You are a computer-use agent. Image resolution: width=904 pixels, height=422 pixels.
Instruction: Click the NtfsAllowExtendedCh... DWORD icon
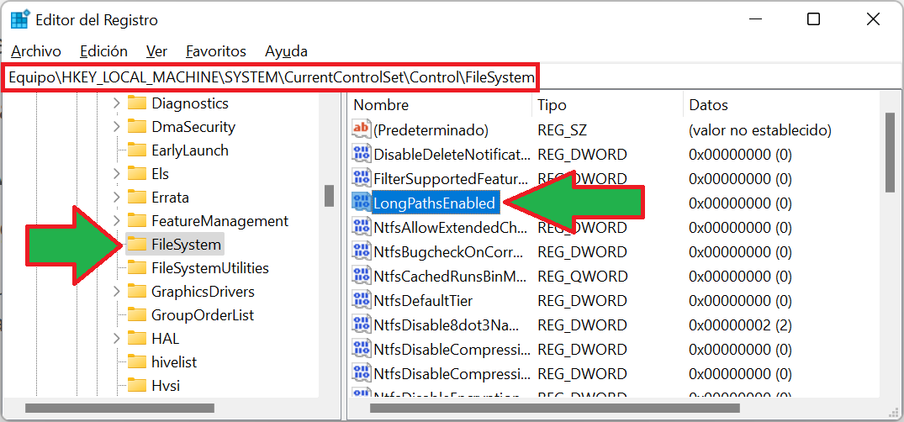[x=361, y=227]
